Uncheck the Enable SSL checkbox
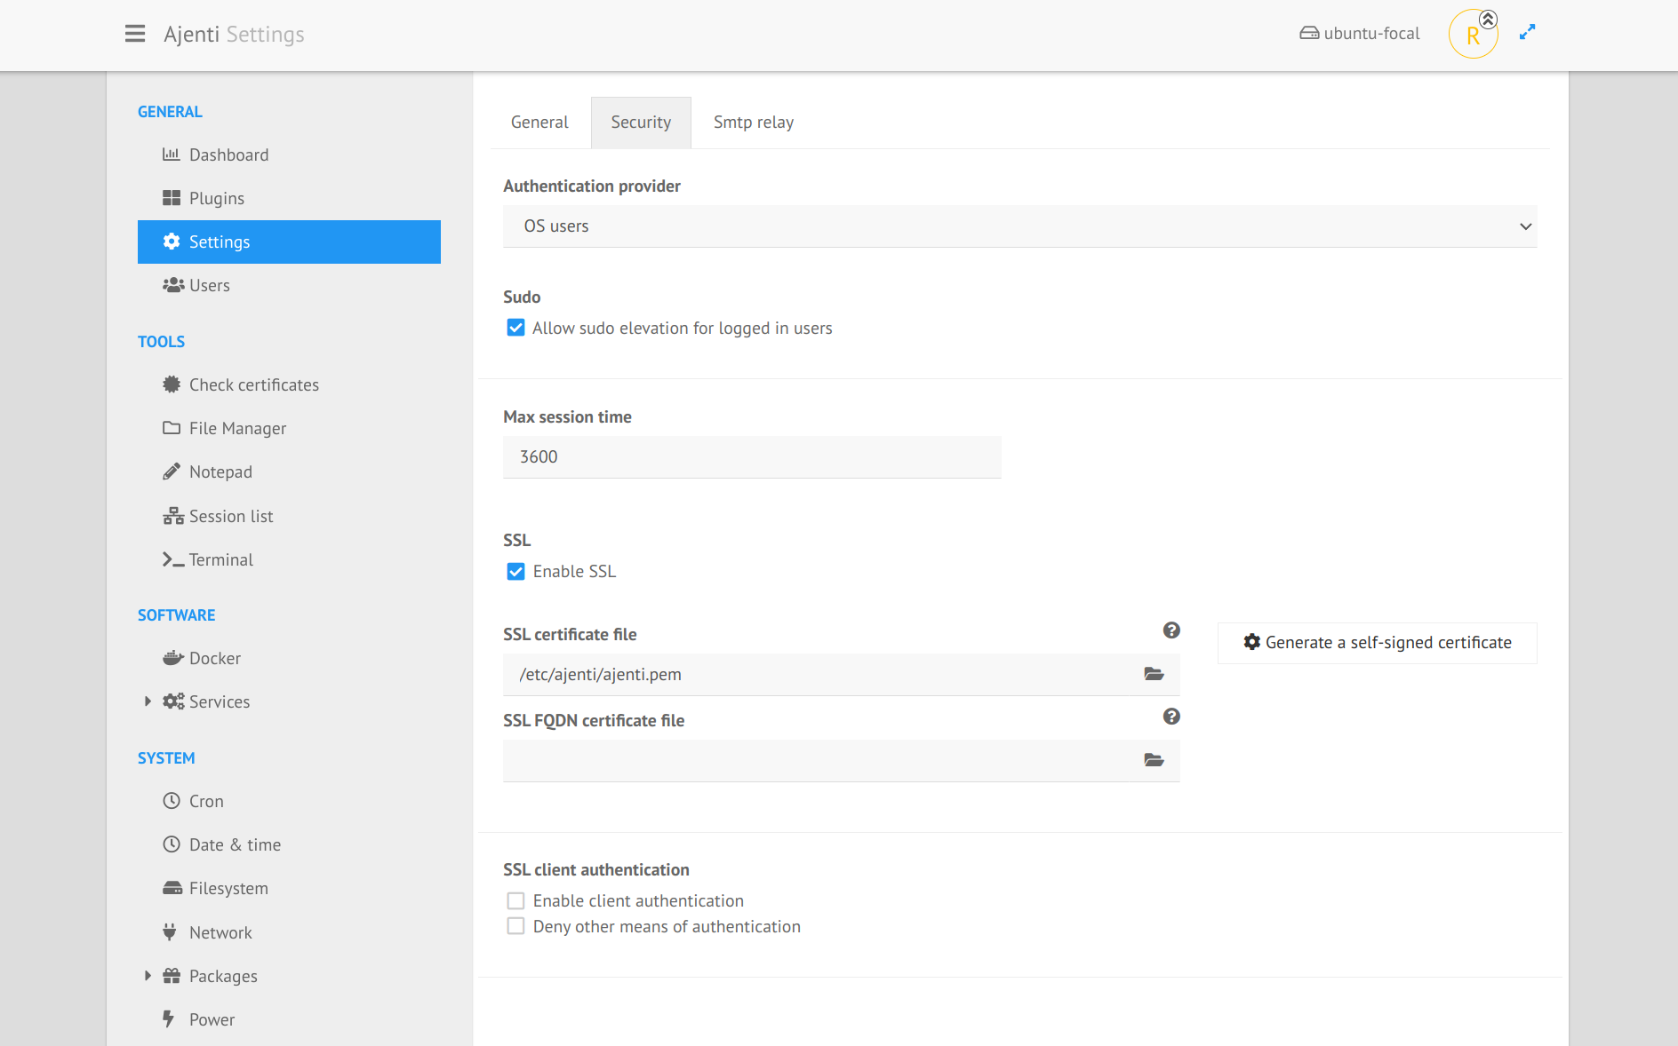 point(515,571)
